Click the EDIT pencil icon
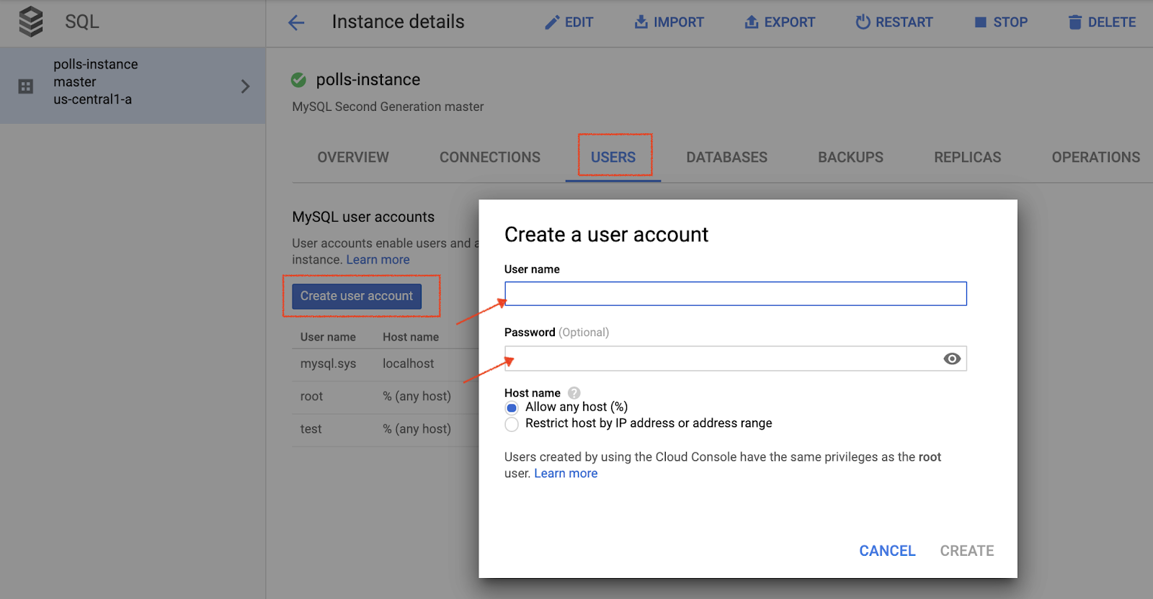Viewport: 1153px width, 599px height. [x=552, y=22]
